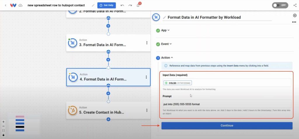Add step with plus below step 4
Image resolution: width=299 pixels, height=139 pixels.
[108, 93]
